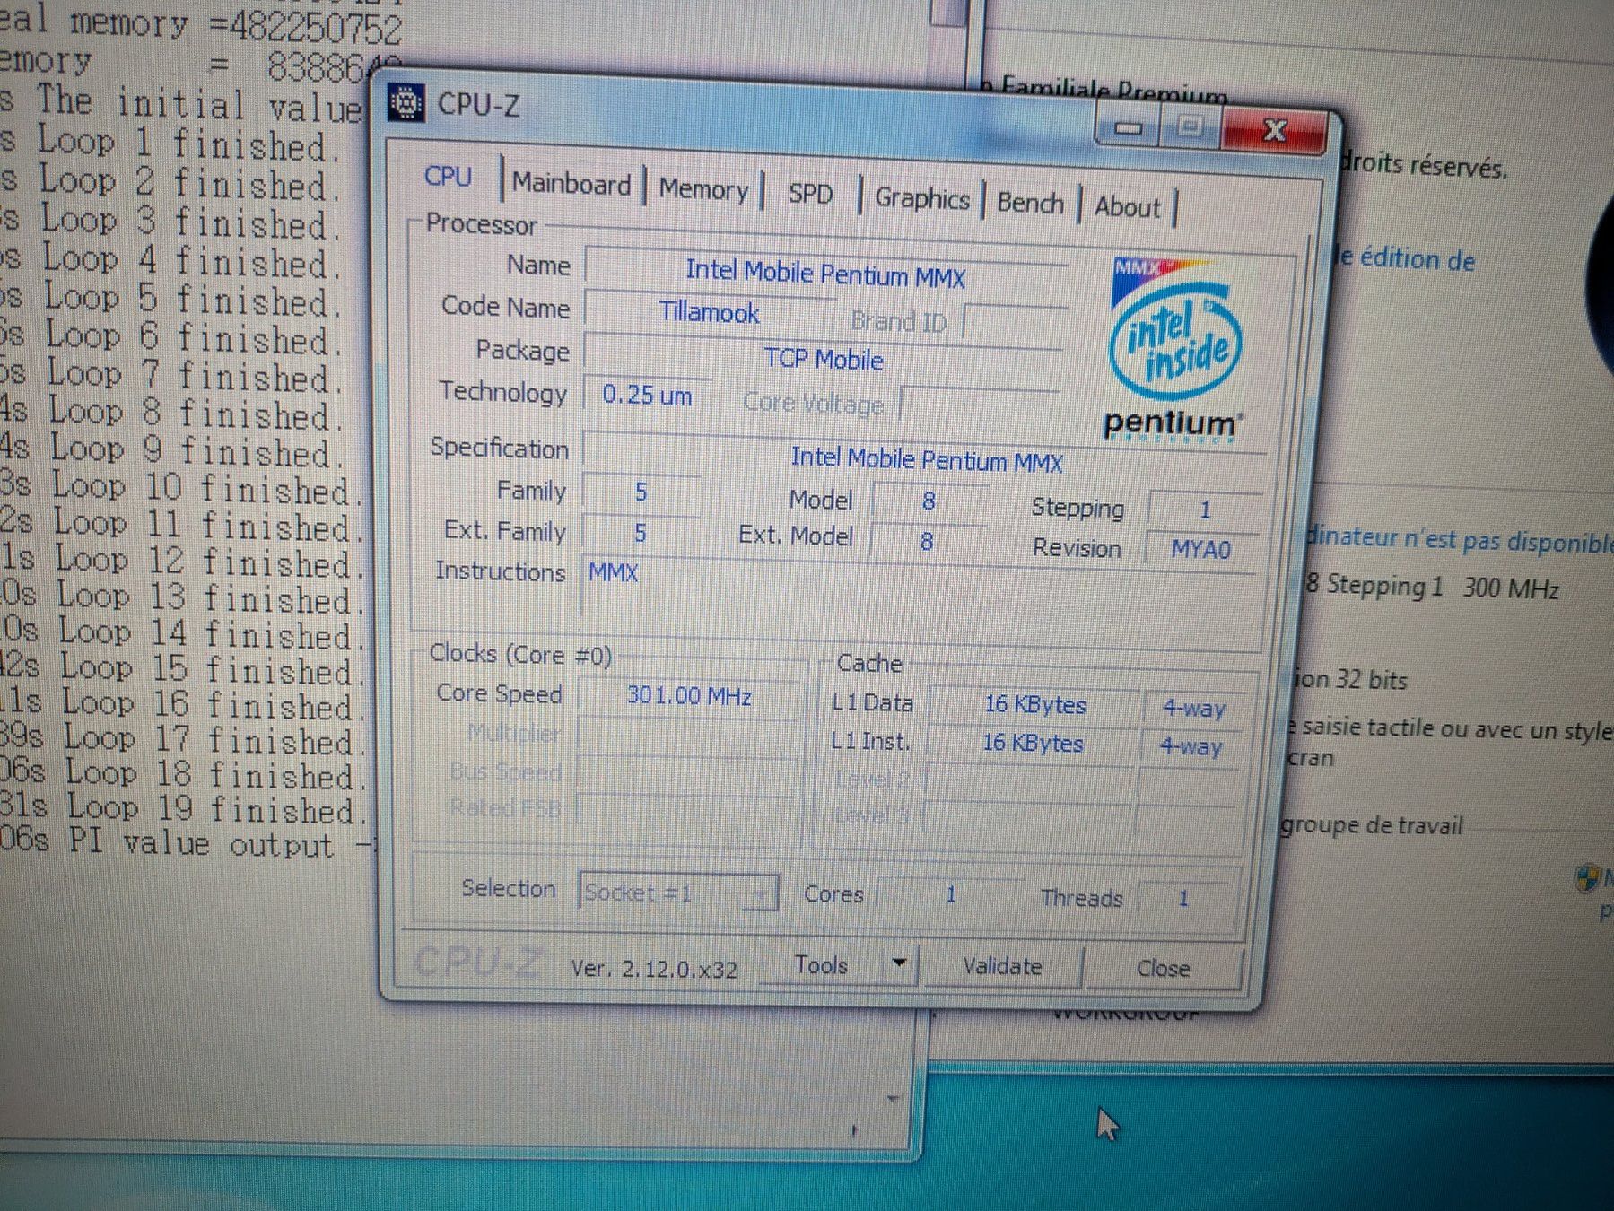Click the Ext. Family value field
This screenshot has width=1614, height=1211.
(x=640, y=533)
